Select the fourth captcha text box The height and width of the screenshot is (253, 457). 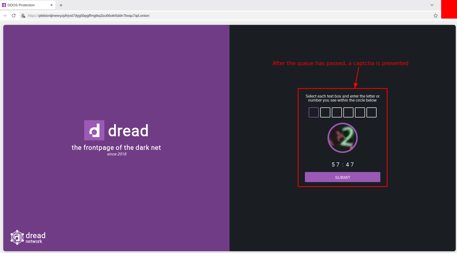click(x=348, y=112)
